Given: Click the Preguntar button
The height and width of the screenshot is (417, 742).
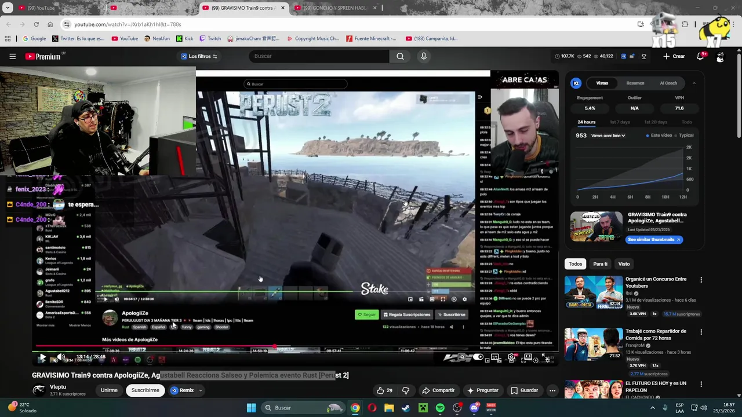Looking at the screenshot, I should pyautogui.click(x=483, y=390).
